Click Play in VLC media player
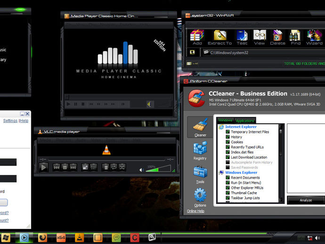Viewport: 325px width, 244px height. (x=43, y=168)
